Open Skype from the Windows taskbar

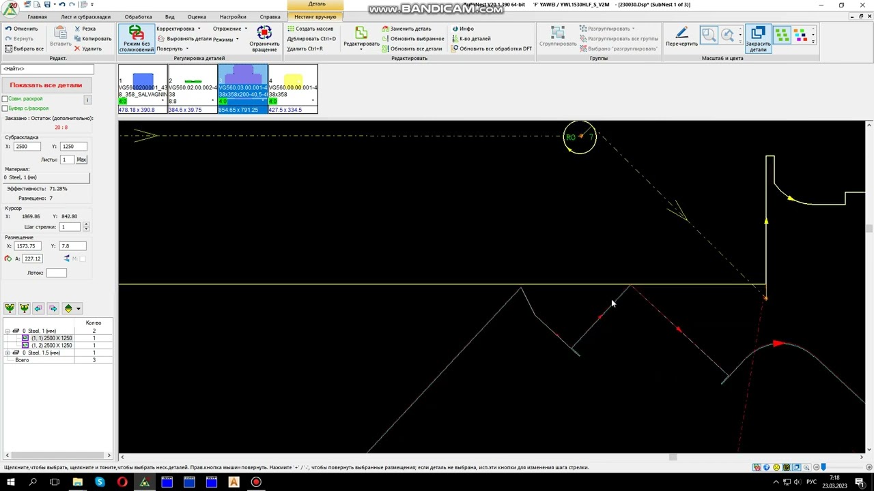tap(100, 482)
